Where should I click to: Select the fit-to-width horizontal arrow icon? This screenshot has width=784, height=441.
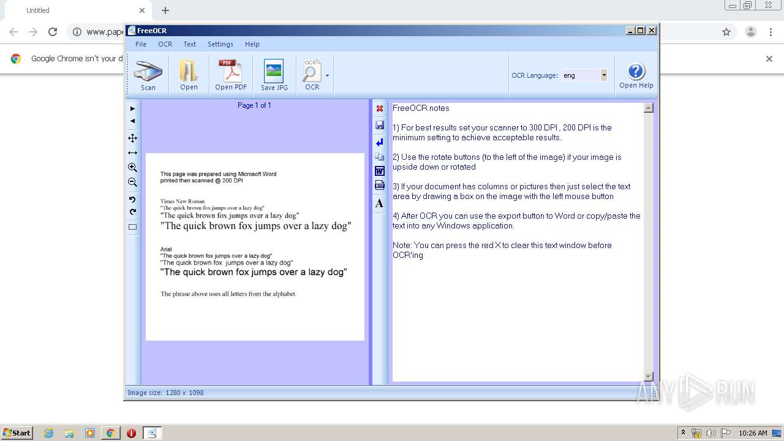pos(132,153)
